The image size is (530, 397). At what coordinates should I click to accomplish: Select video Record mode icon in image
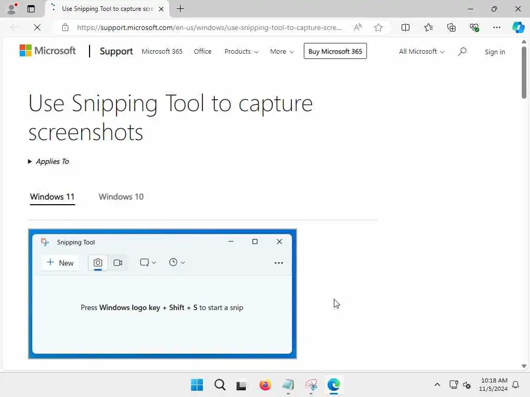(117, 263)
